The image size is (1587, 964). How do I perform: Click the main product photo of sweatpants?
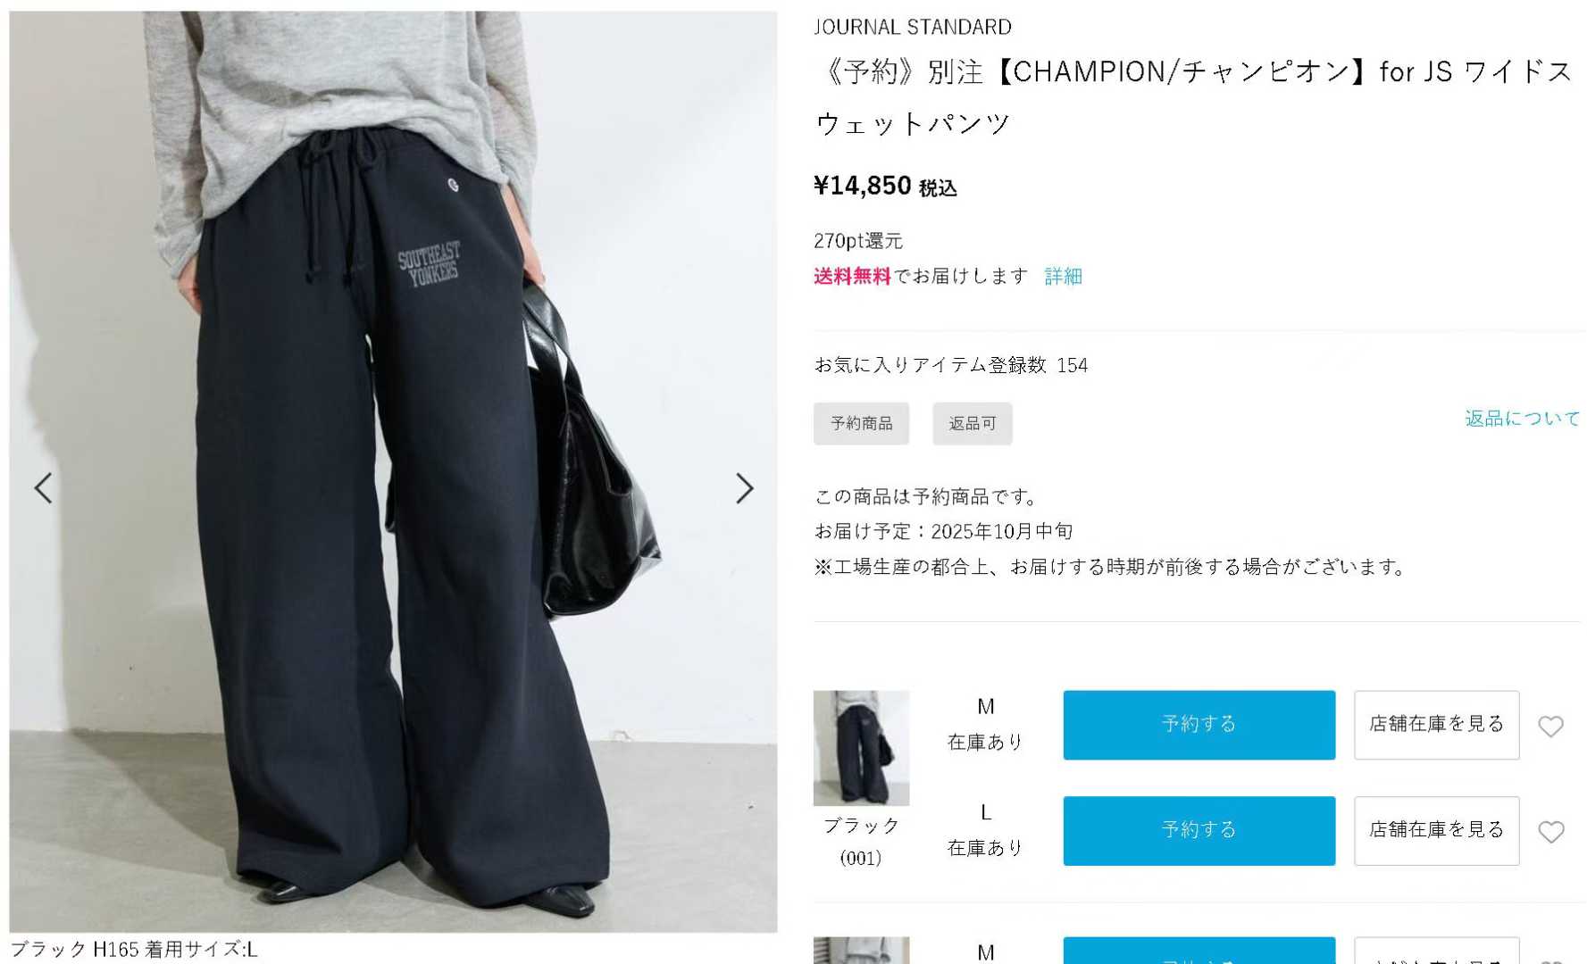pyautogui.click(x=393, y=471)
